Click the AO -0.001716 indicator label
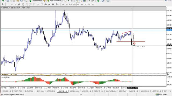172x96 pixels. point(5,77)
